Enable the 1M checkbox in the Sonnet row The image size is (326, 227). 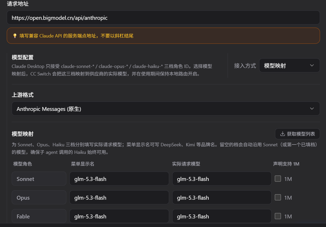tap(278, 179)
